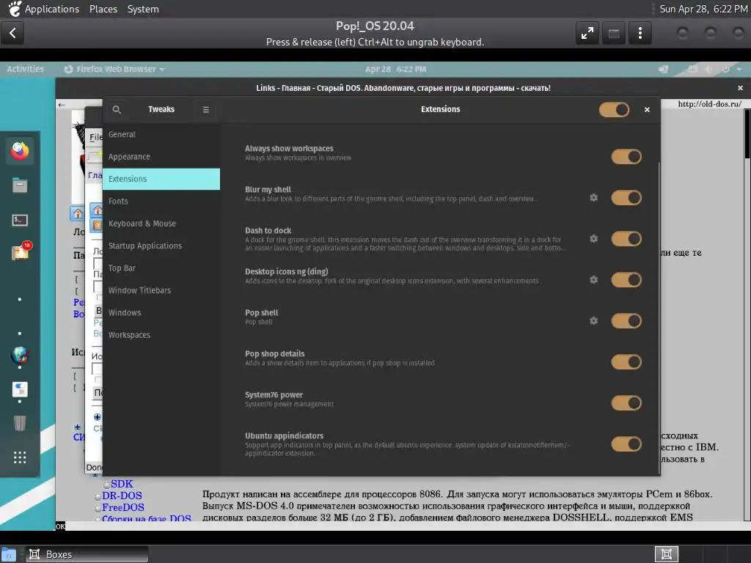Screen dimensions: 751x563
Task: Click the Boxes taskbar button
Action: pos(87,554)
